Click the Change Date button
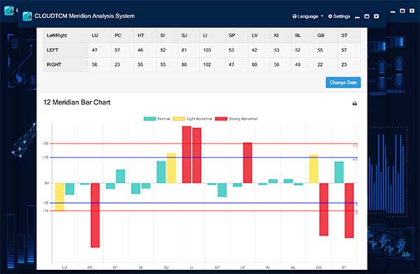 343,83
